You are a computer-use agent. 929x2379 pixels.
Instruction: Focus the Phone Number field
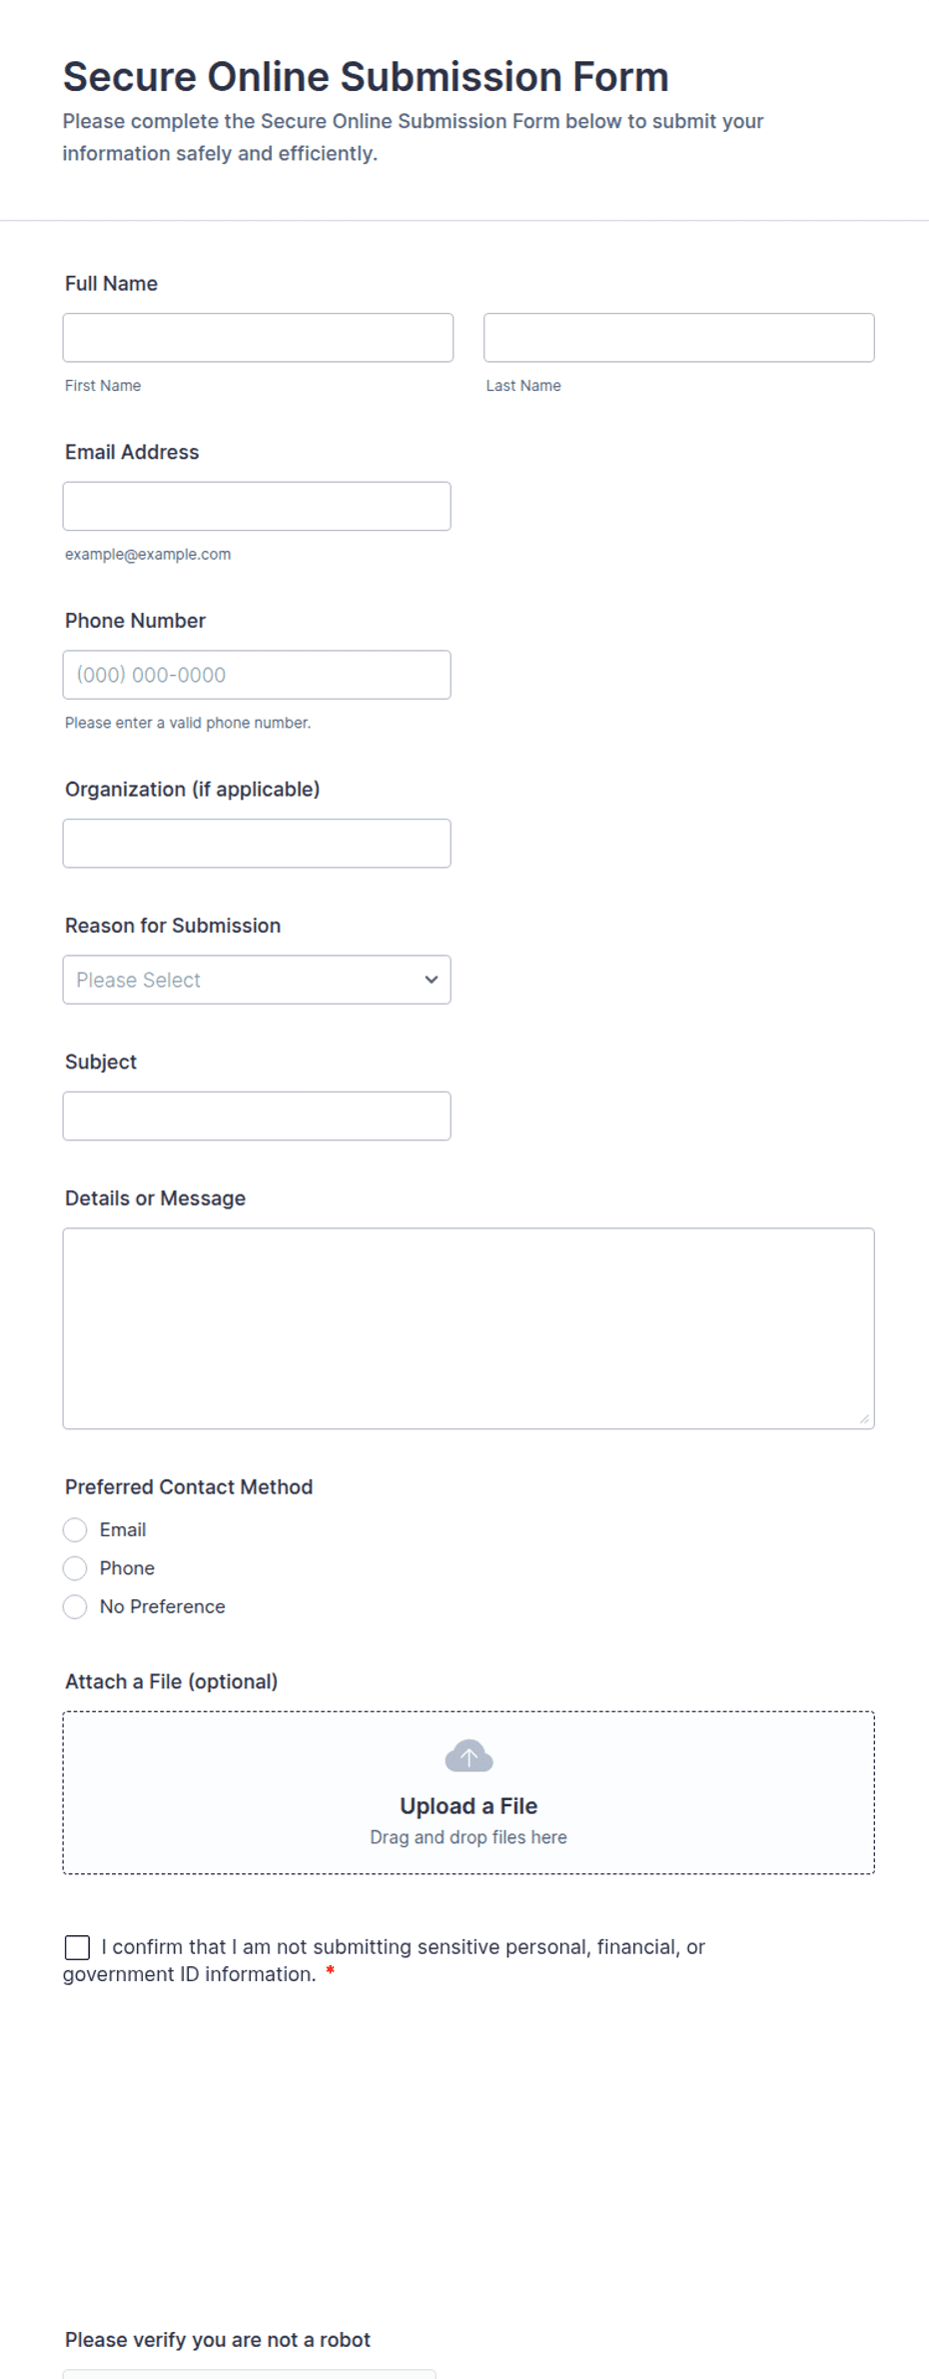257,675
